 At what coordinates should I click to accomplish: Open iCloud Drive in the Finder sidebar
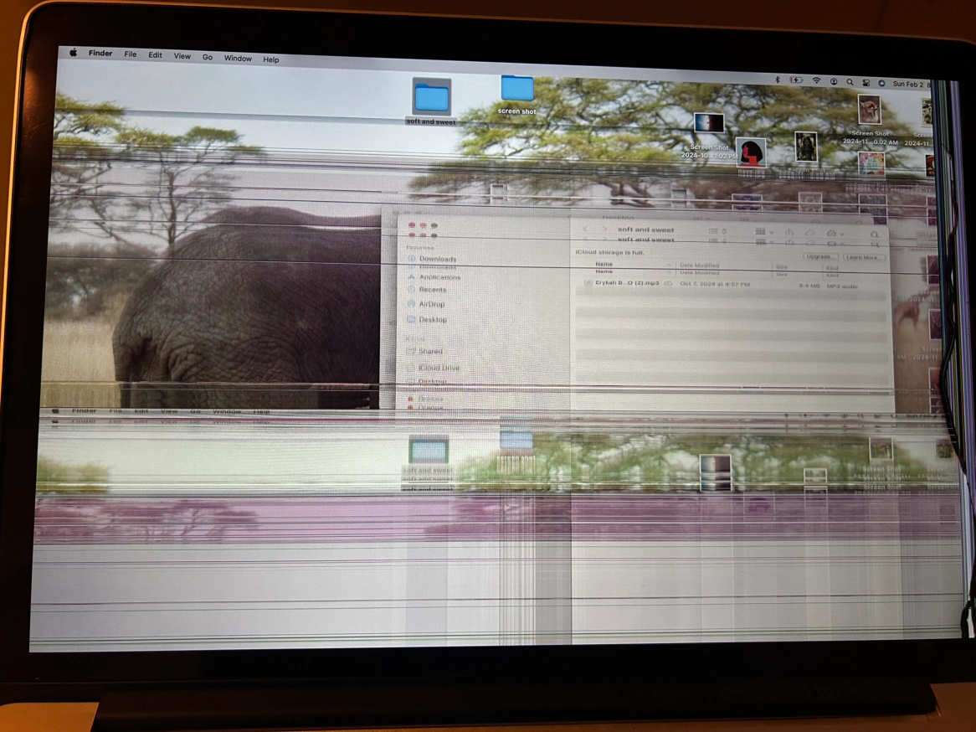[434, 368]
